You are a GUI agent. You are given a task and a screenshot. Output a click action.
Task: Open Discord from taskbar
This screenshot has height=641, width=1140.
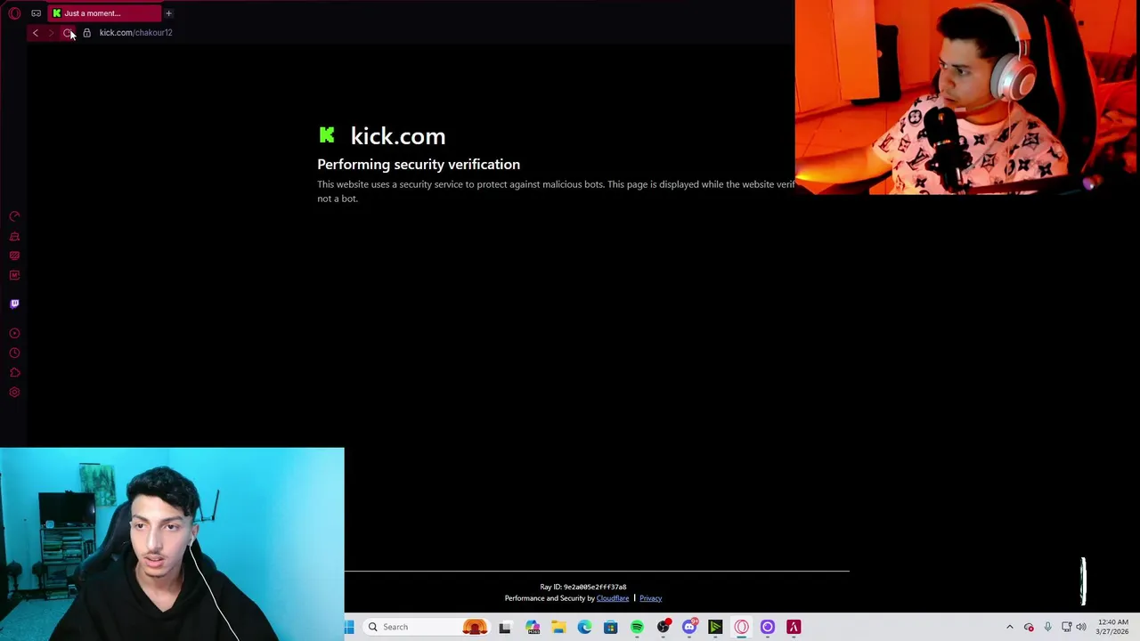[689, 627]
